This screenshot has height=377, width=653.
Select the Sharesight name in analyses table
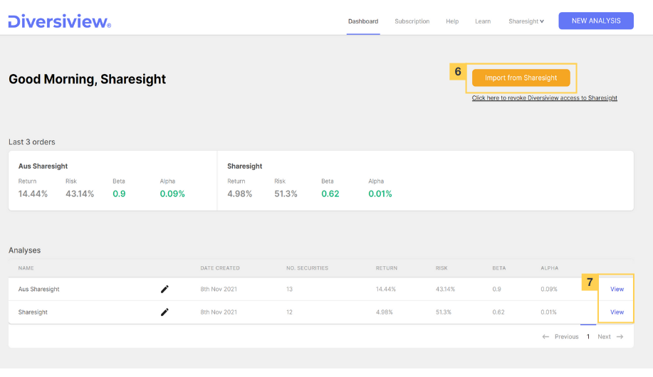[x=33, y=312]
